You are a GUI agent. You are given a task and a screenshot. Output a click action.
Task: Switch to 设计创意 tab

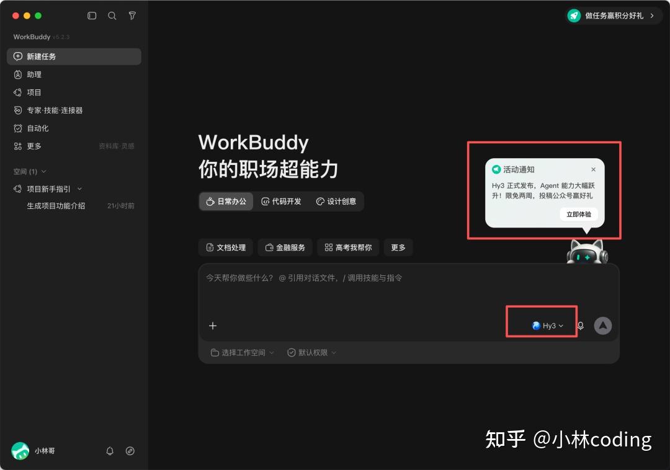[336, 201]
